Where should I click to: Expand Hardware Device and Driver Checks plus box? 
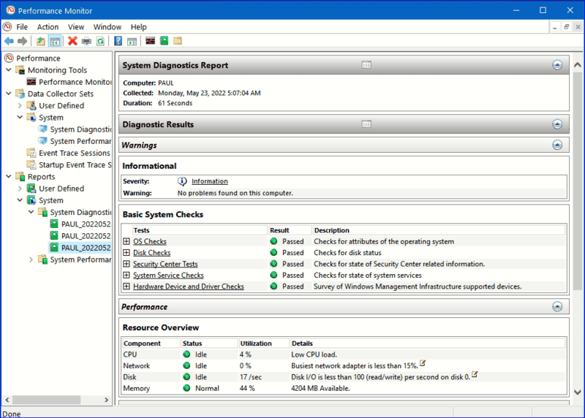pos(127,286)
